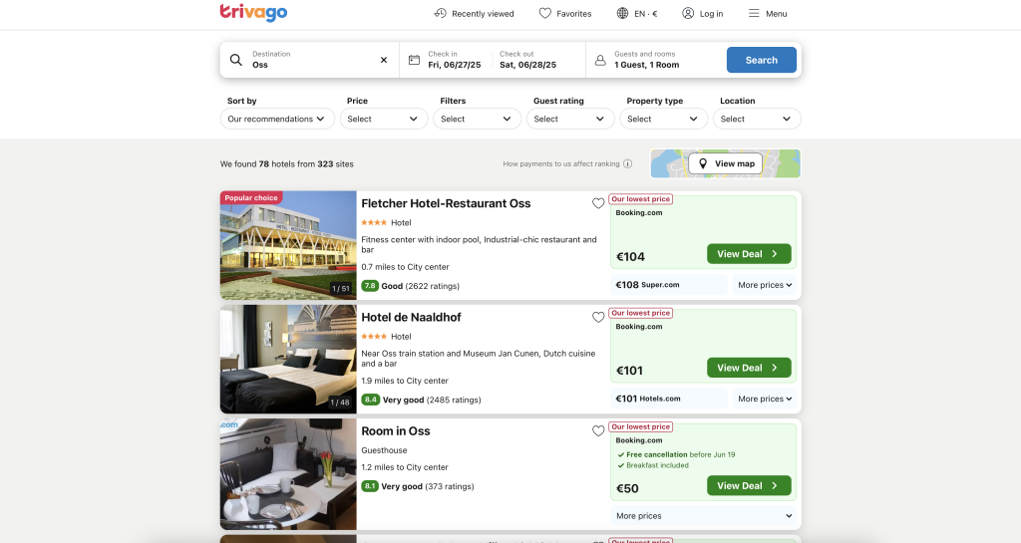This screenshot has width=1021, height=543.
Task: Click the calendar icon beside Check in
Action: pos(414,60)
